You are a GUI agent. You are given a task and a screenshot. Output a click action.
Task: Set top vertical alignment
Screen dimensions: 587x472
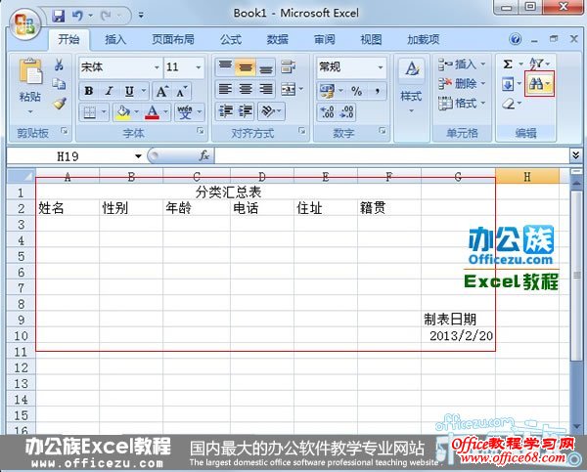pyautogui.click(x=225, y=67)
